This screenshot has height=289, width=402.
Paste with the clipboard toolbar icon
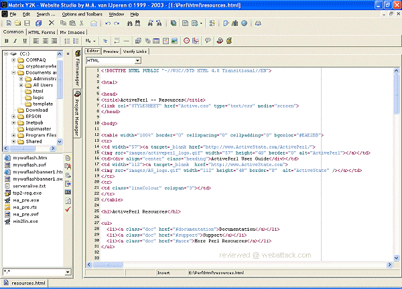point(72,23)
